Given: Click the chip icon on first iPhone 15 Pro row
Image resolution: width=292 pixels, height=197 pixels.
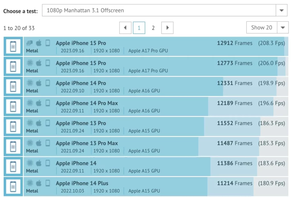Looking at the screenshot, I should 30,43.
